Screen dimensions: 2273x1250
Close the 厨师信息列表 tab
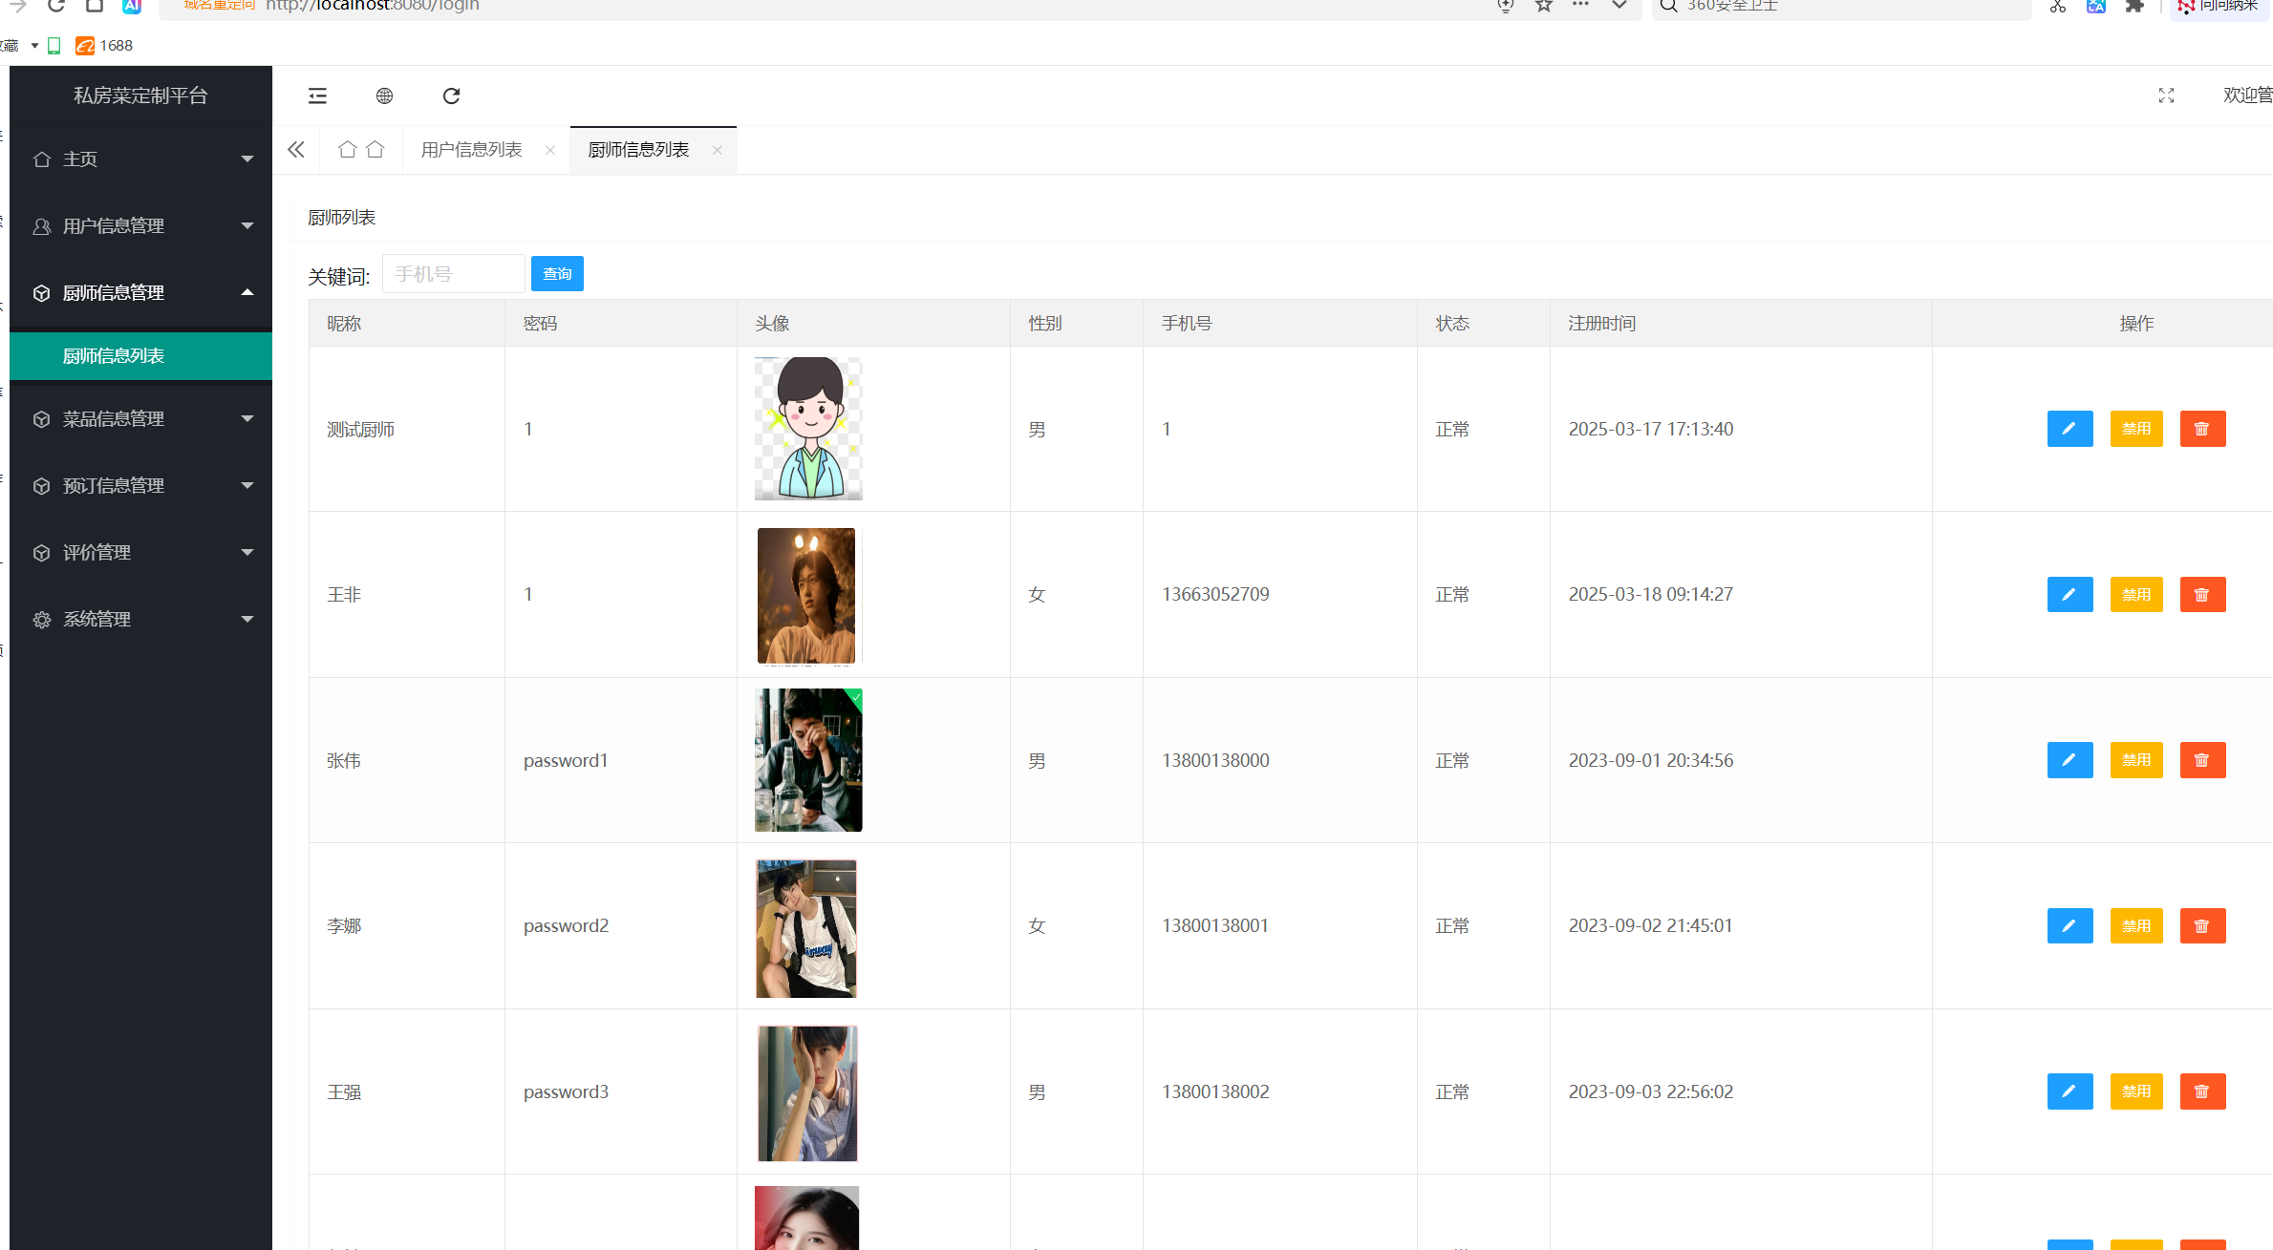pyautogui.click(x=717, y=150)
